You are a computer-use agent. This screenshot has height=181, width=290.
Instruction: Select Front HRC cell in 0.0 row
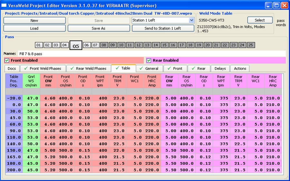click(x=152, y=105)
